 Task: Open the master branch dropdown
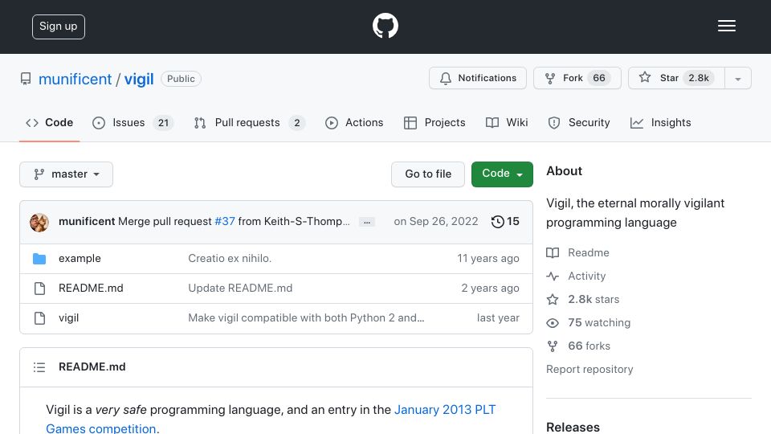click(67, 174)
